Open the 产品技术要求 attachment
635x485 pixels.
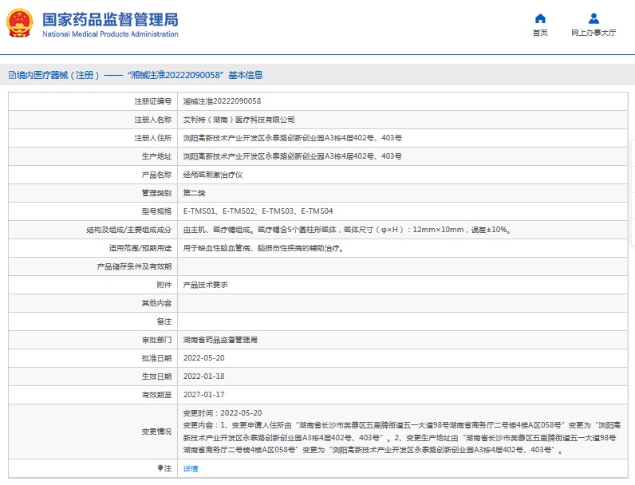(x=205, y=285)
